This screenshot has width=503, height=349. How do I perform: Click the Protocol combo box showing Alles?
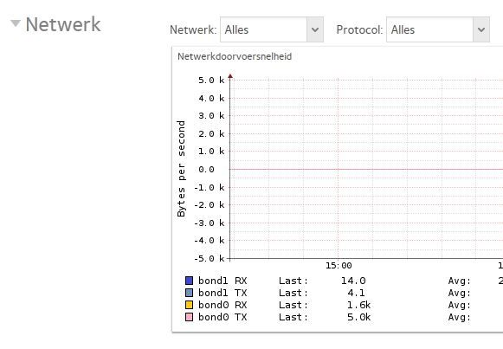pos(438,29)
